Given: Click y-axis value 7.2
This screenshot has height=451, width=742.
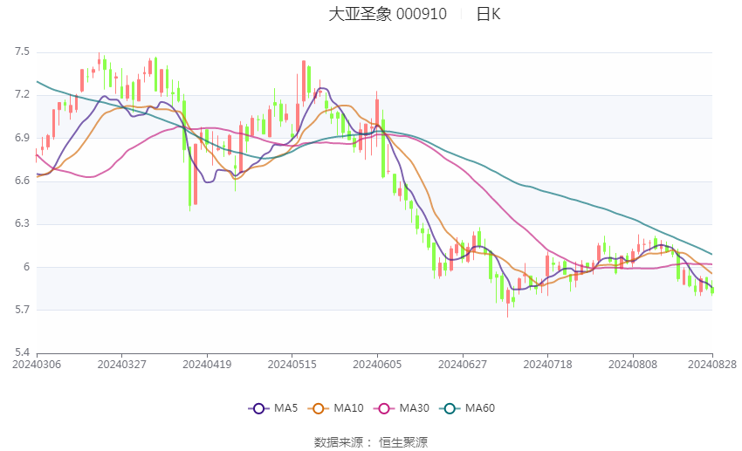Looking at the screenshot, I should pyautogui.click(x=22, y=94).
